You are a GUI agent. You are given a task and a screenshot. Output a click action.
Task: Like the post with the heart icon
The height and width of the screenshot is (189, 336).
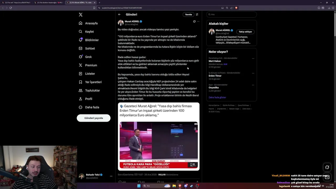(x=159, y=182)
